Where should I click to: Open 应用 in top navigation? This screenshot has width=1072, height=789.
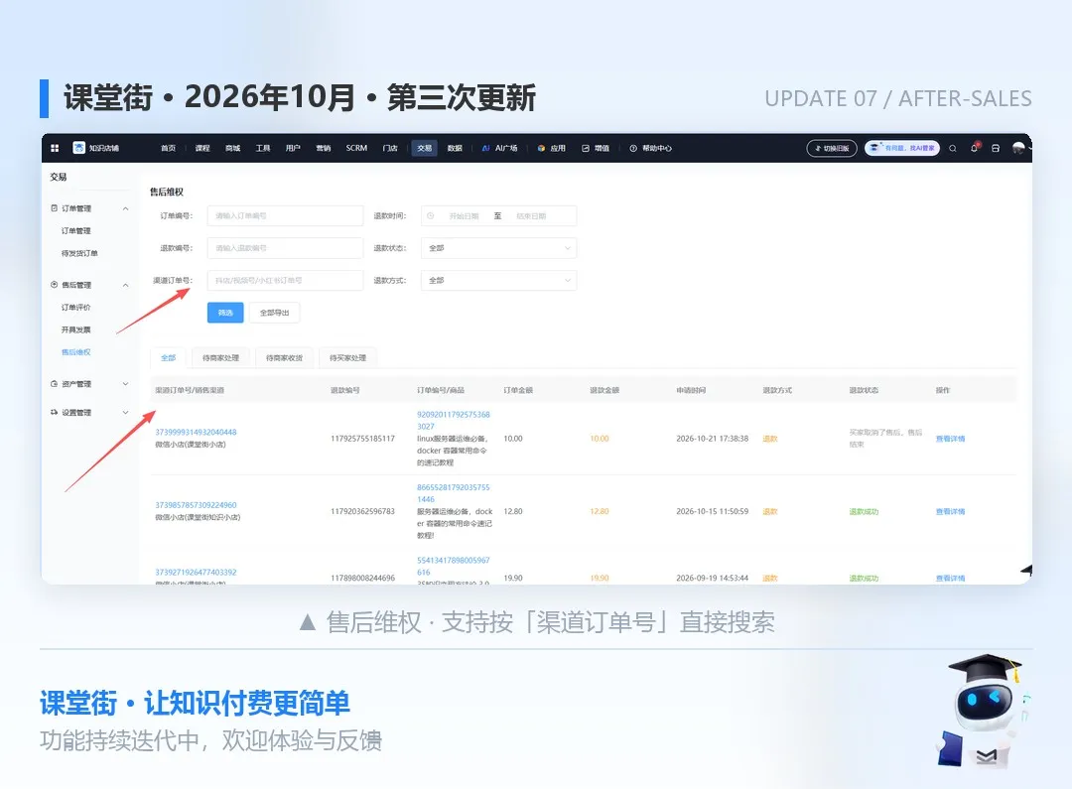[552, 148]
